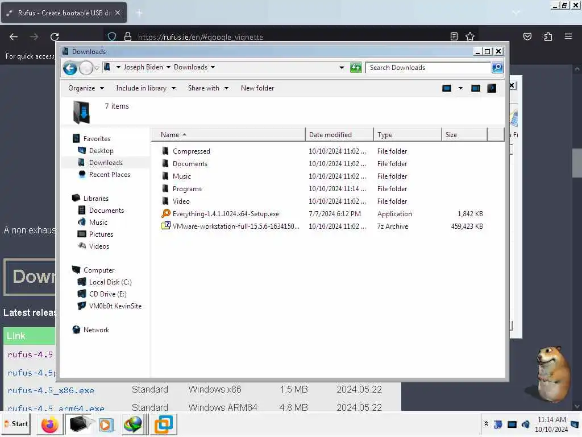Open the Organize dropdown menu
The image size is (582, 437).
click(86, 88)
